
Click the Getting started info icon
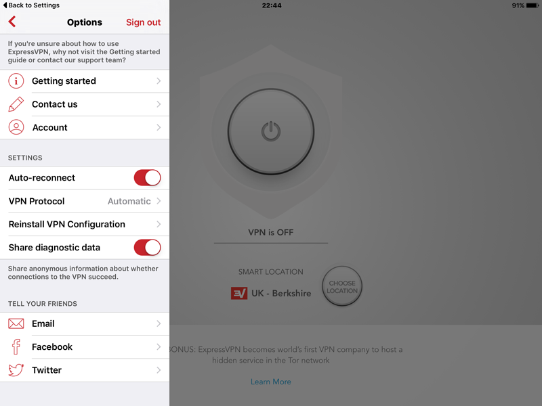click(16, 81)
